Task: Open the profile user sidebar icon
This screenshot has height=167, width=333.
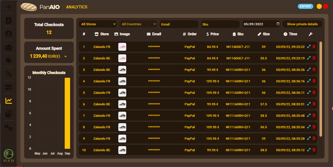Action: tap(9, 34)
